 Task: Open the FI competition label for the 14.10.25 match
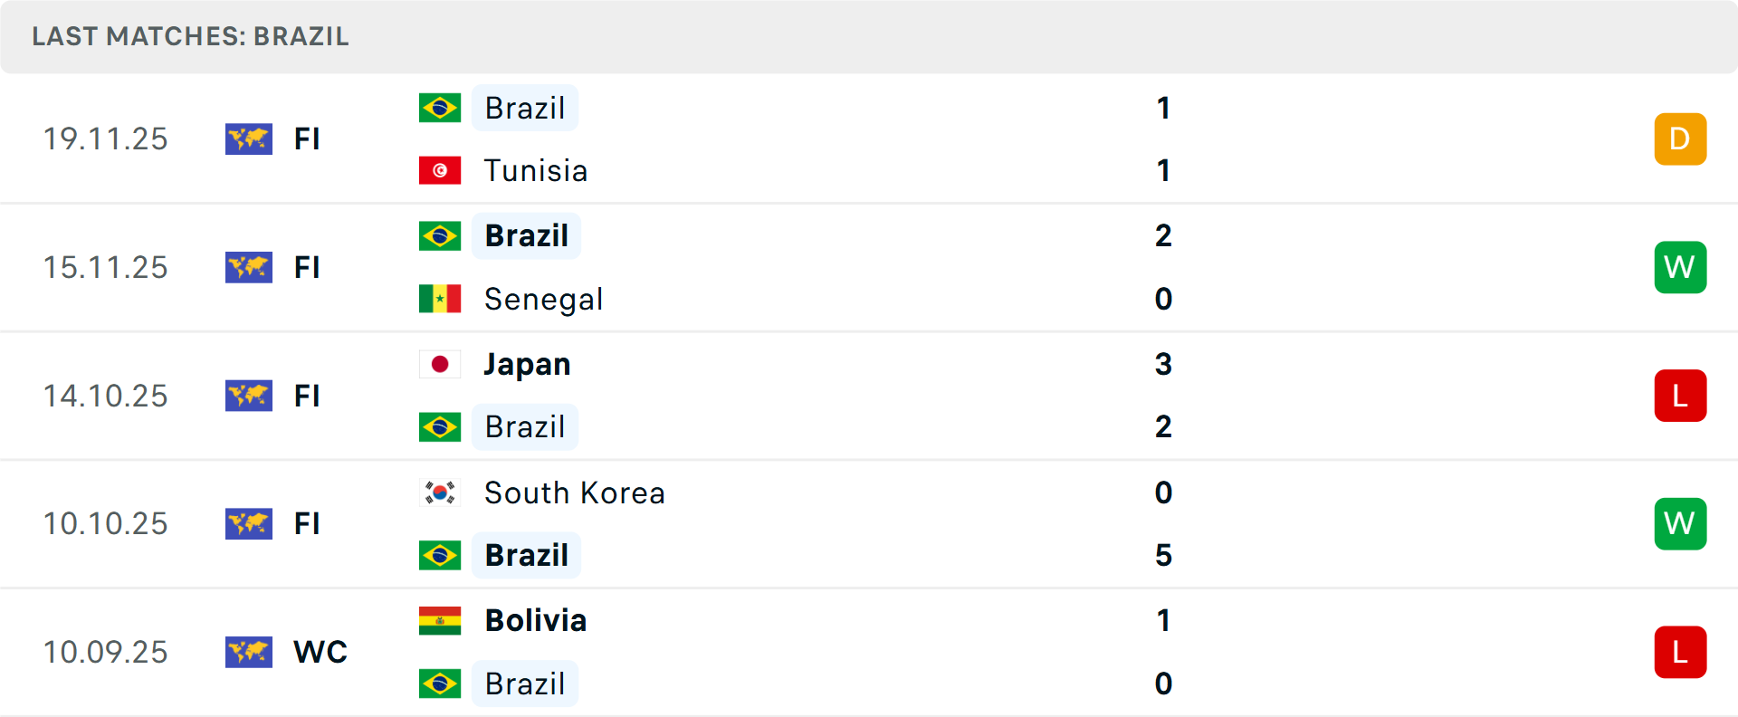[307, 396]
